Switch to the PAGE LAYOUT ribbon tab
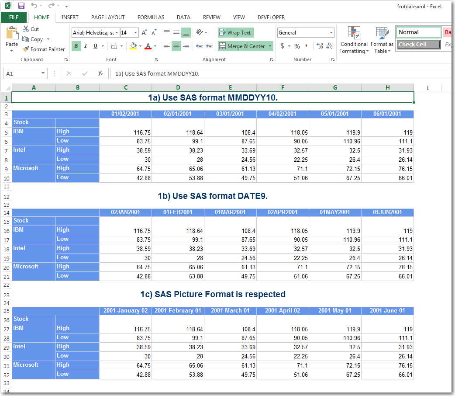The image size is (455, 396). click(108, 17)
